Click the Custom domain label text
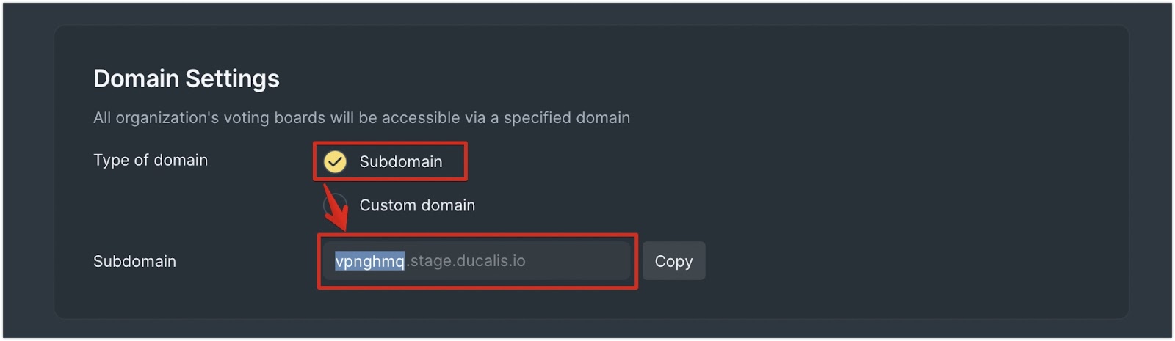Screen dimensions: 1175x341 coord(417,205)
